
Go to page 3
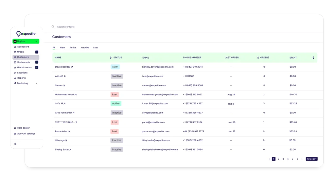(x=283, y=159)
